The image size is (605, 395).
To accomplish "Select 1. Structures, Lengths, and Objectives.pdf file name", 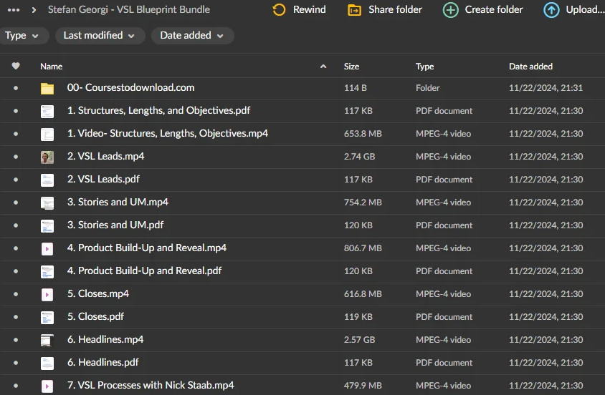I will 158,110.
